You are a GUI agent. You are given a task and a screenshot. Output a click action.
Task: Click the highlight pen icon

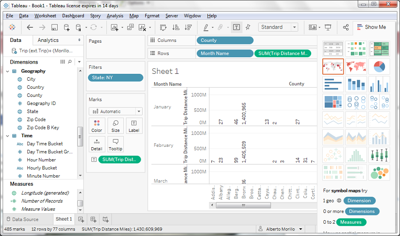206,27
